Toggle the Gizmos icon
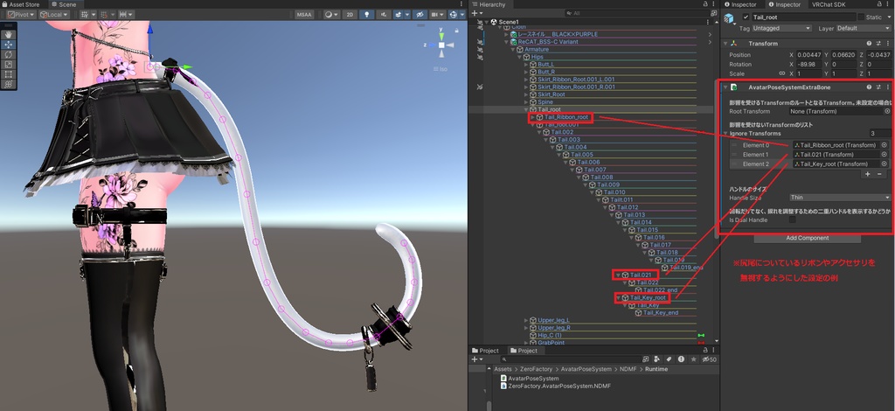895x411 pixels. [455, 14]
